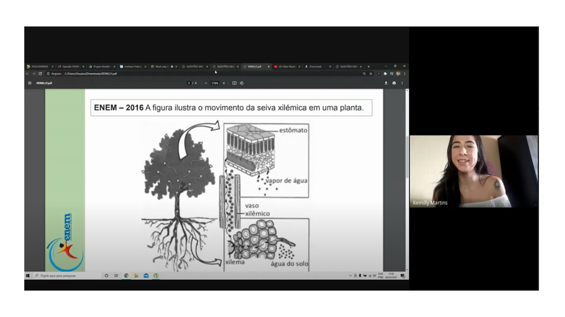The height and width of the screenshot is (317, 565).
Task: Click the PDF zoom out minus button
Action: pyautogui.click(x=206, y=83)
